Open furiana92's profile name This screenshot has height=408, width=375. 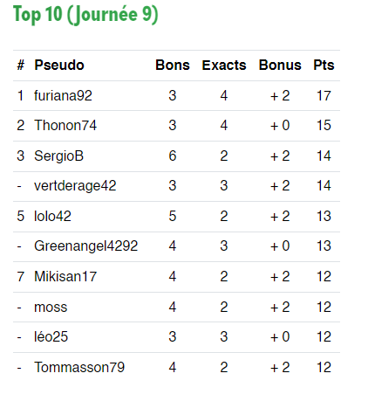pos(63,96)
